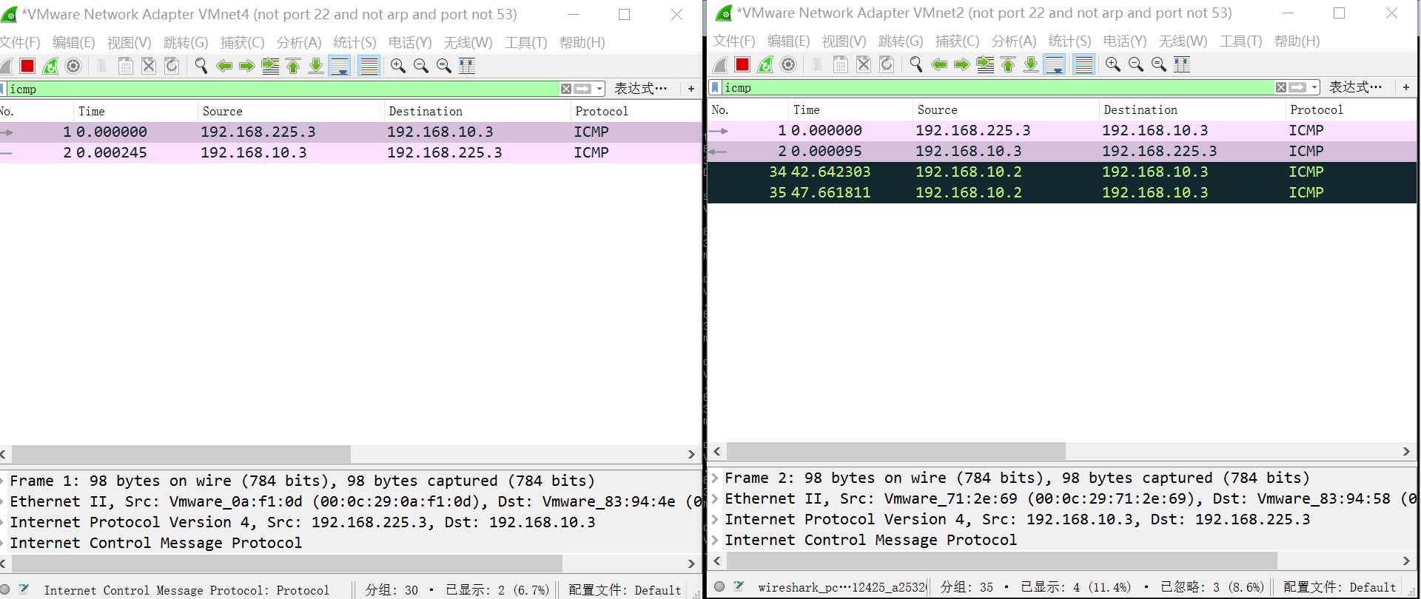
Task: Select packet 34 row in VMnet2 window
Action: coord(1062,172)
